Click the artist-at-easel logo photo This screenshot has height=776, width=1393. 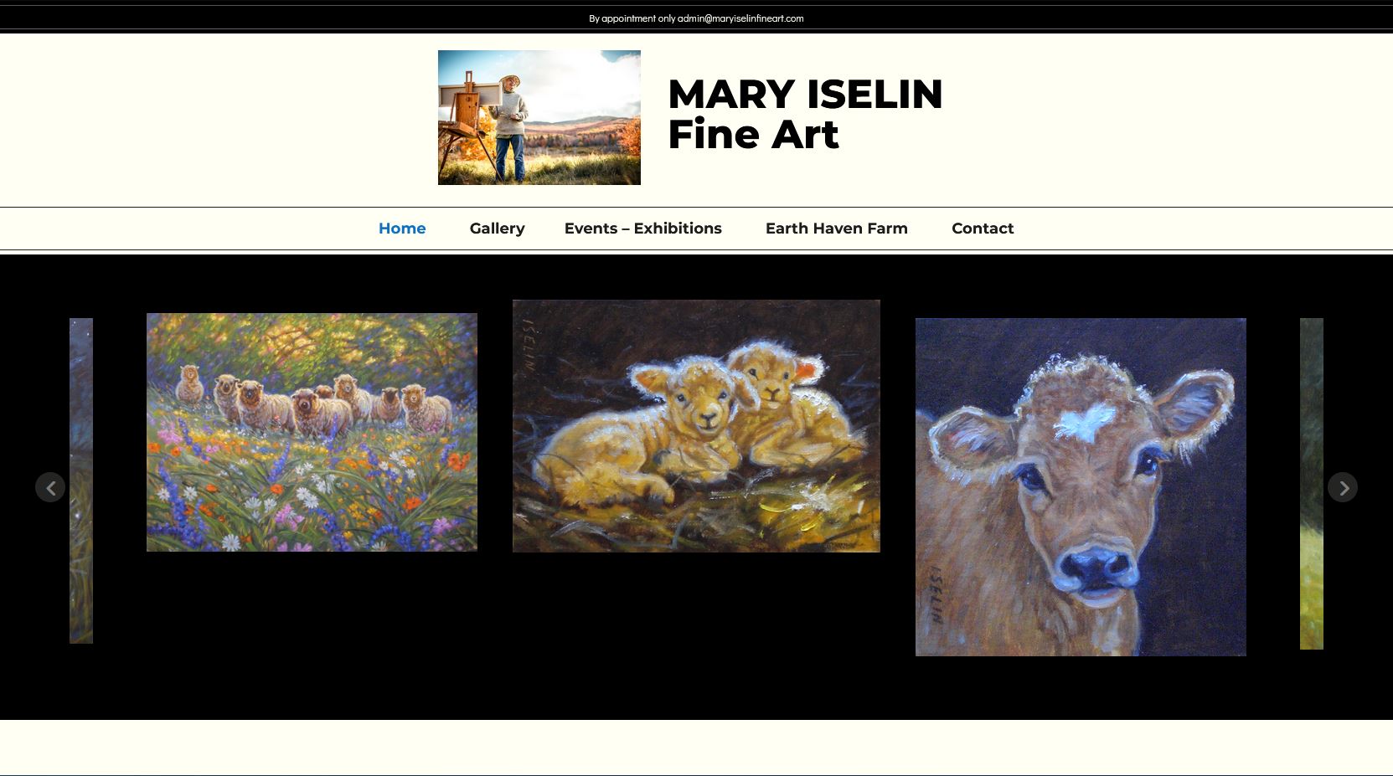(x=539, y=117)
